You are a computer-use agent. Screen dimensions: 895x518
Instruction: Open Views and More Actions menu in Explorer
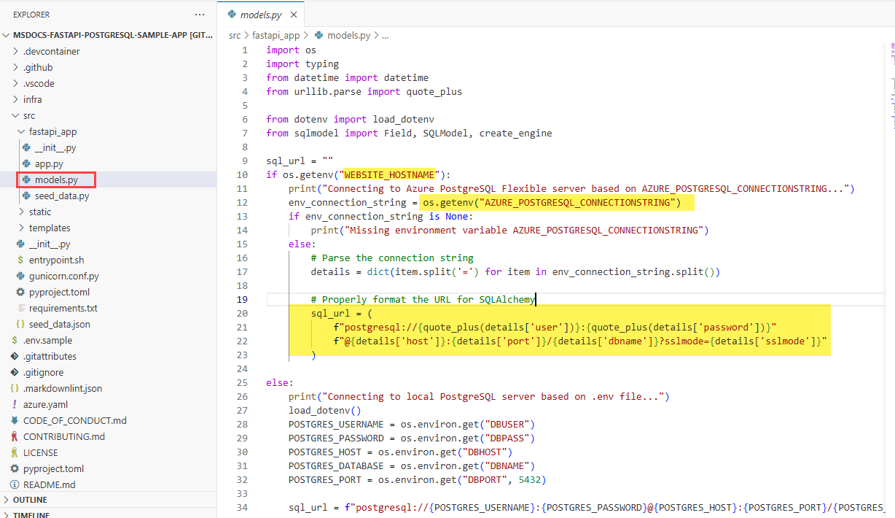click(x=200, y=14)
